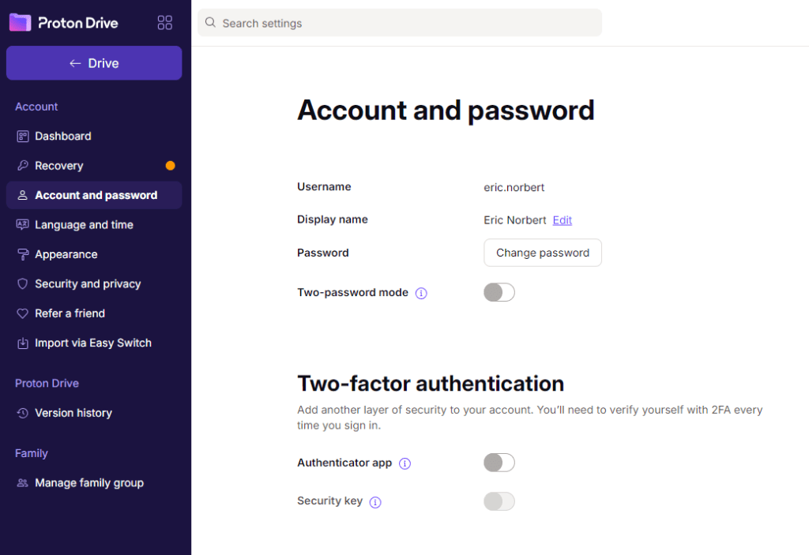Select the Dashboard gauge icon

tap(21, 136)
